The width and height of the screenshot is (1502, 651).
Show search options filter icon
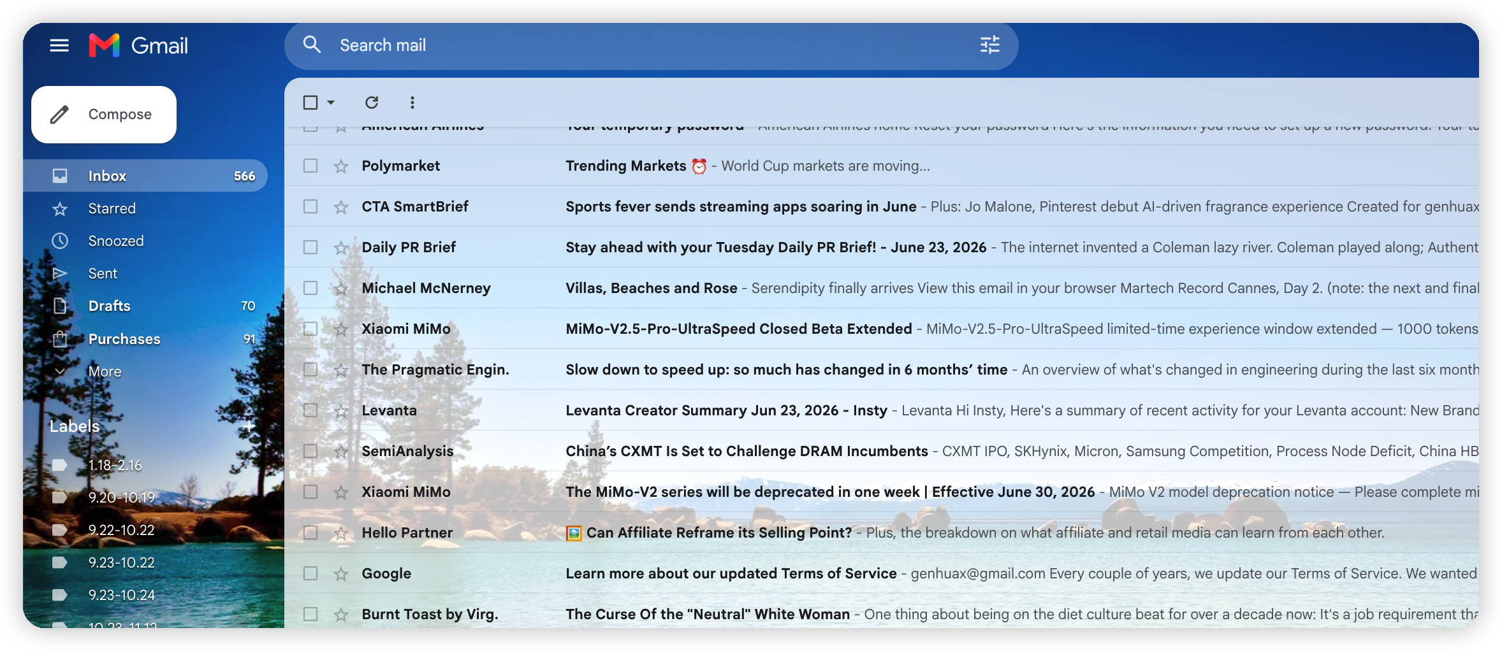989,45
